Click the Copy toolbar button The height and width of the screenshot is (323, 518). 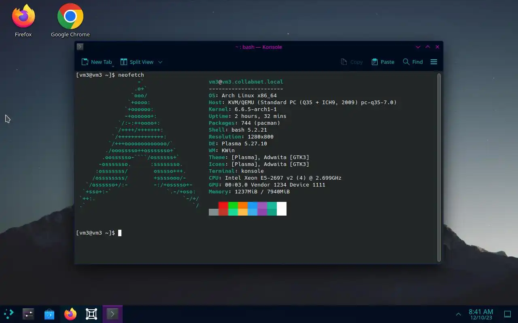pyautogui.click(x=352, y=62)
